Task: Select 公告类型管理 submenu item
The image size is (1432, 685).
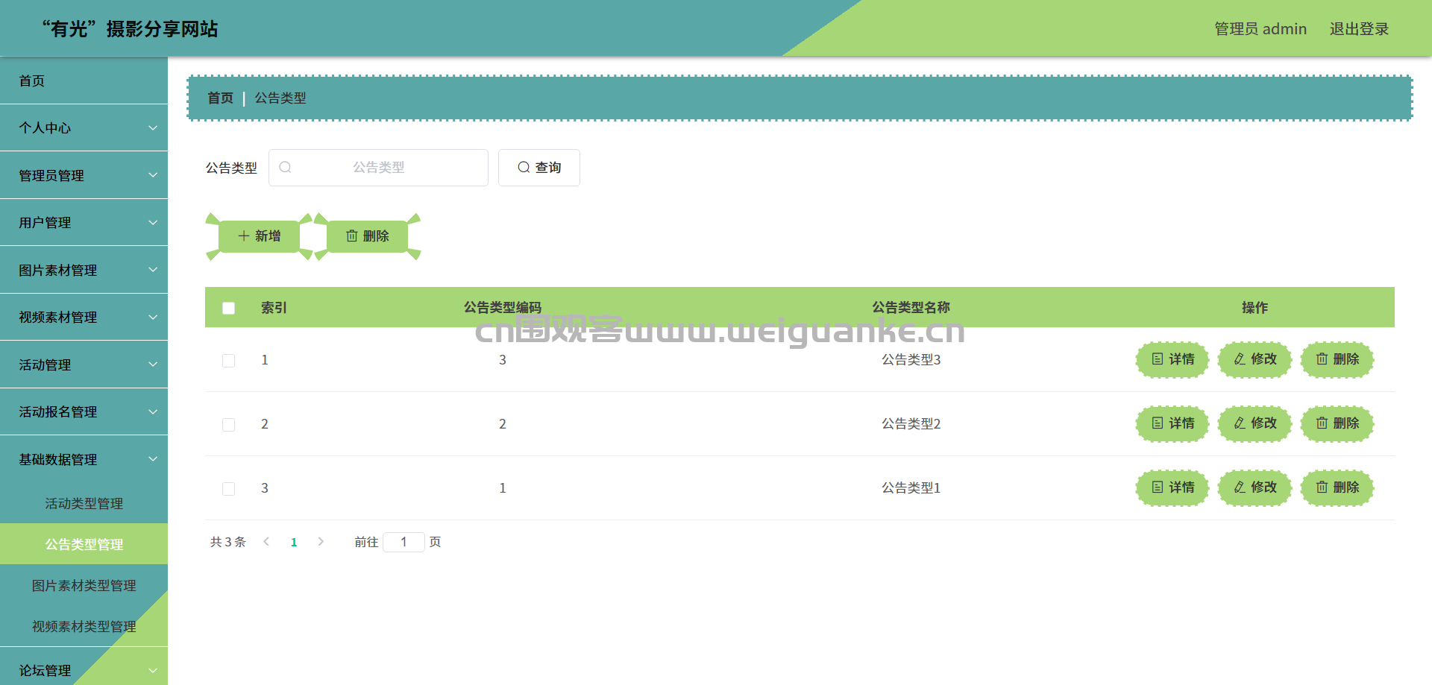Action: tap(84, 544)
